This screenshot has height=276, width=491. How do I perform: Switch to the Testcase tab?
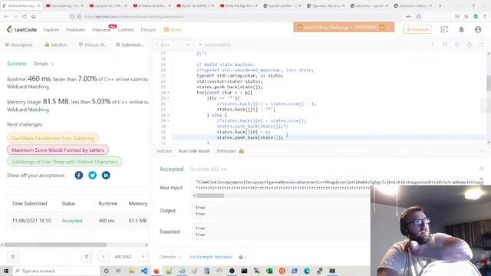point(164,151)
